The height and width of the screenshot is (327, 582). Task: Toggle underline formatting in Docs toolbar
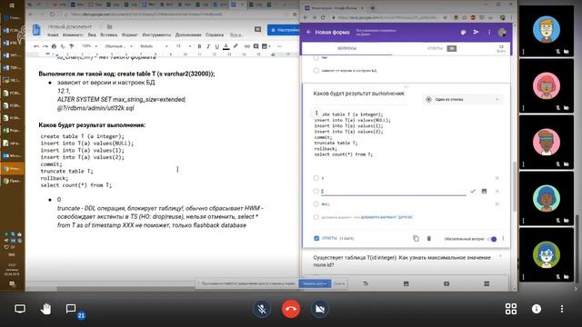216,46
